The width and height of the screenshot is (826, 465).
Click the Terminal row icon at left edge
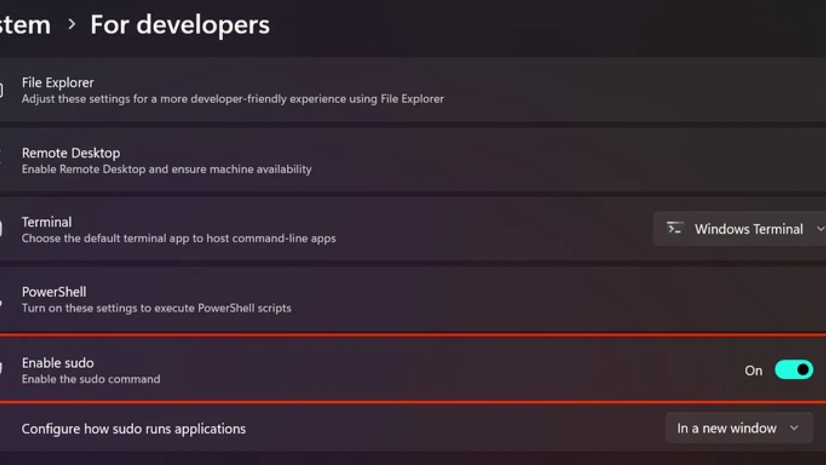point(1,229)
